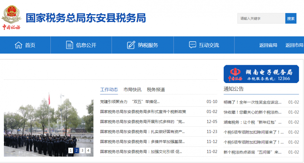Jump to carousel slide 4

pyautogui.click(x=88, y=150)
